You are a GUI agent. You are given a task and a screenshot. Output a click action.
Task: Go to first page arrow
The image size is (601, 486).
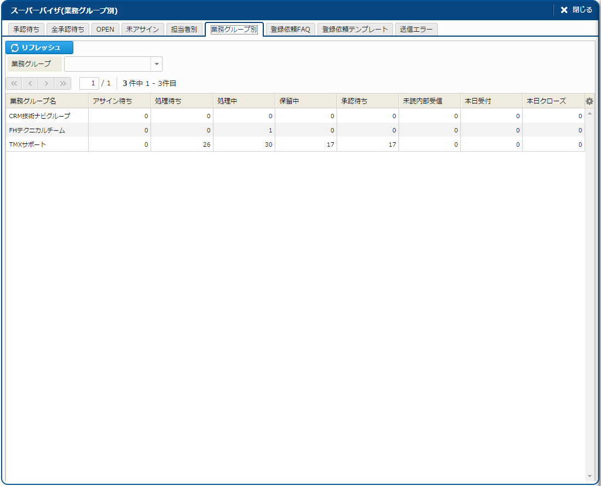pos(14,84)
